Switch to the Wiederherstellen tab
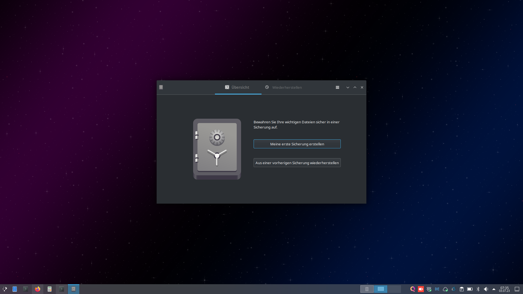The height and width of the screenshot is (294, 523). [283, 87]
